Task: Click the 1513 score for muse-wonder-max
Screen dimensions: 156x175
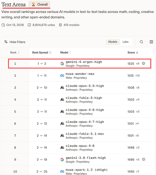Action: coord(130,76)
